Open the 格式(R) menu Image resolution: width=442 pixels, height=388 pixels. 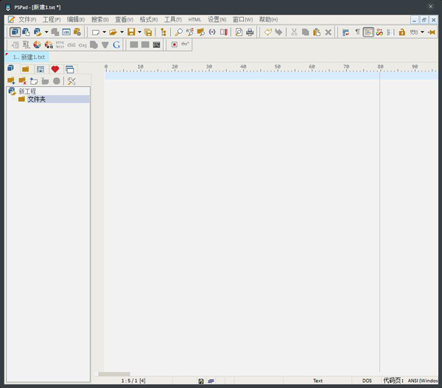[149, 19]
